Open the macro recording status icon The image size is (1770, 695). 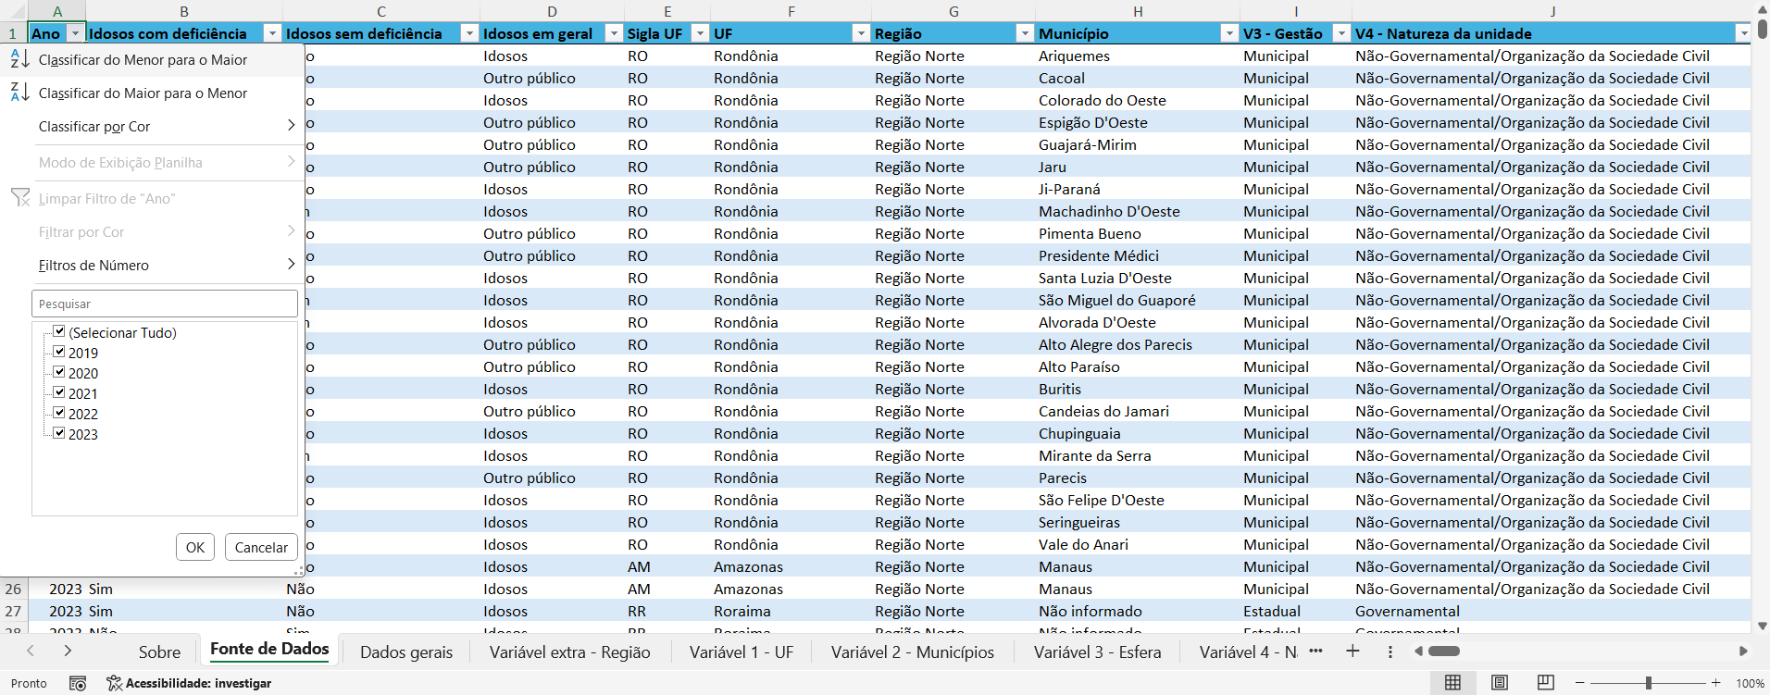[78, 683]
